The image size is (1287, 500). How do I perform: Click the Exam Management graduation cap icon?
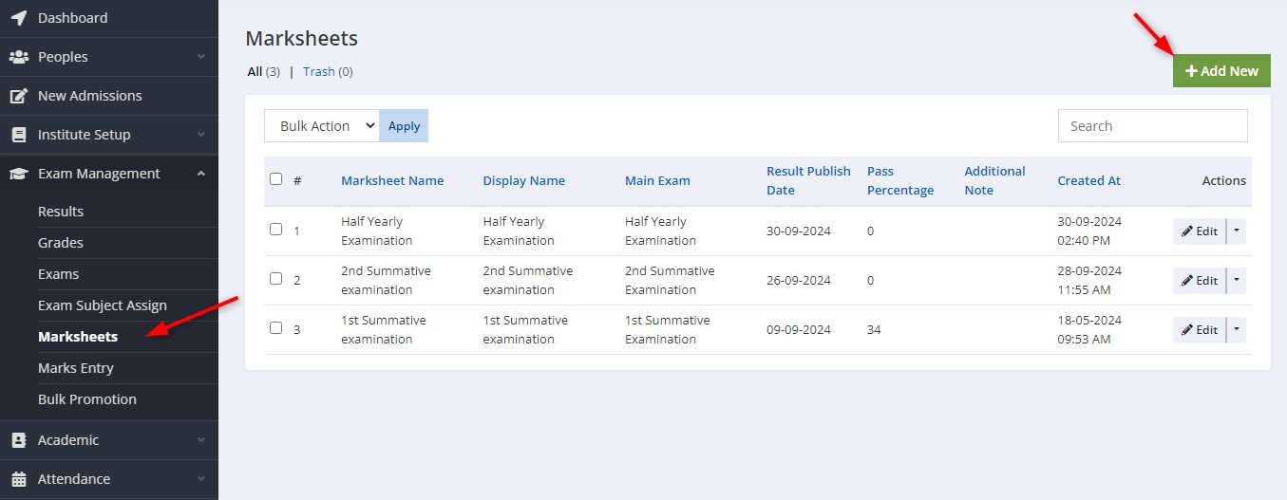(x=18, y=174)
